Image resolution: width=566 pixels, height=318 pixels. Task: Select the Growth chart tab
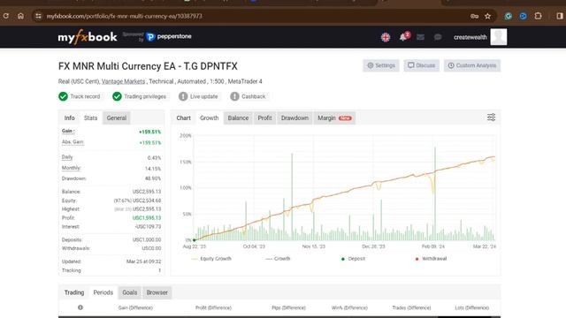tap(210, 117)
